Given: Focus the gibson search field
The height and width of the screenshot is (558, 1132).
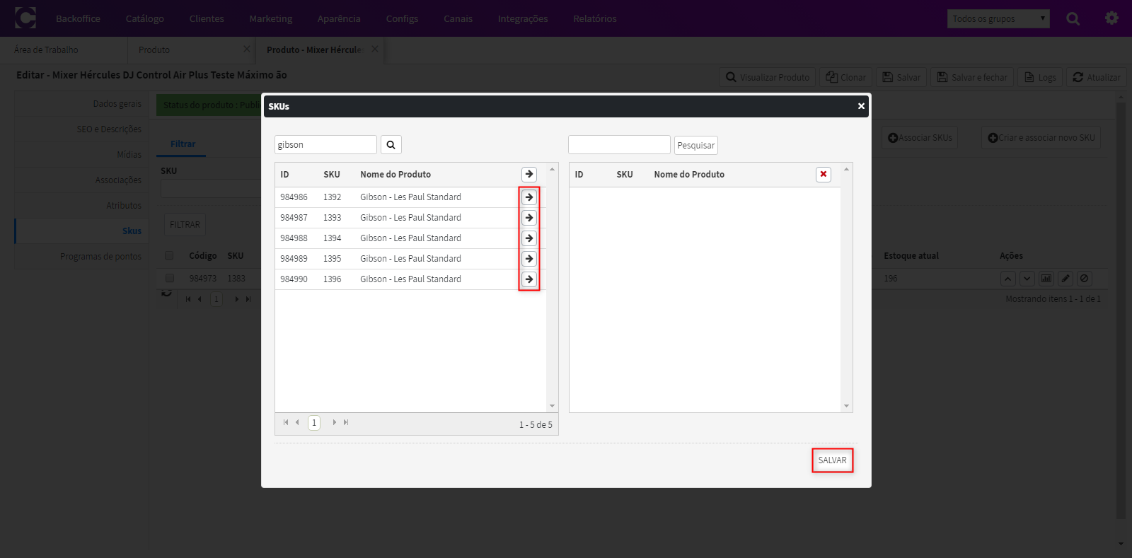Looking at the screenshot, I should point(325,144).
